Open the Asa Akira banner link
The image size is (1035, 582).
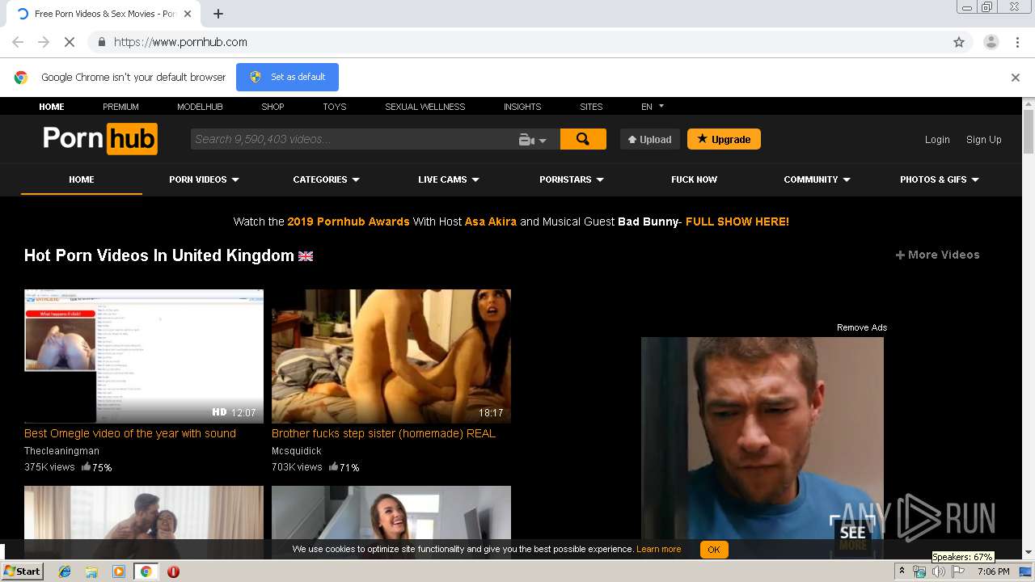click(491, 221)
